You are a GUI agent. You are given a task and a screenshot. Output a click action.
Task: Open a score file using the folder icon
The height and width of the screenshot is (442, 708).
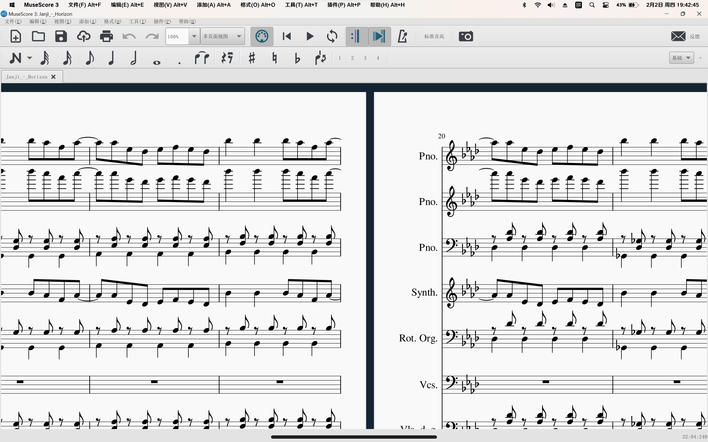tap(38, 36)
